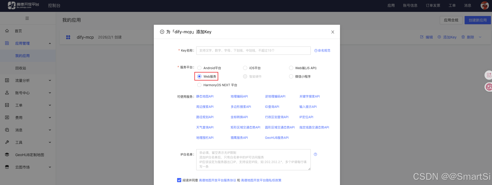The image size is (492, 185).
Task: Click the GeoHUB定制地图 layers icon
Action: 7,155
